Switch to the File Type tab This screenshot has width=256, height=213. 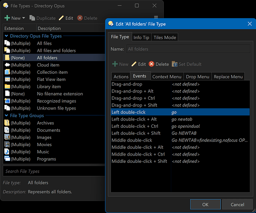click(x=120, y=37)
